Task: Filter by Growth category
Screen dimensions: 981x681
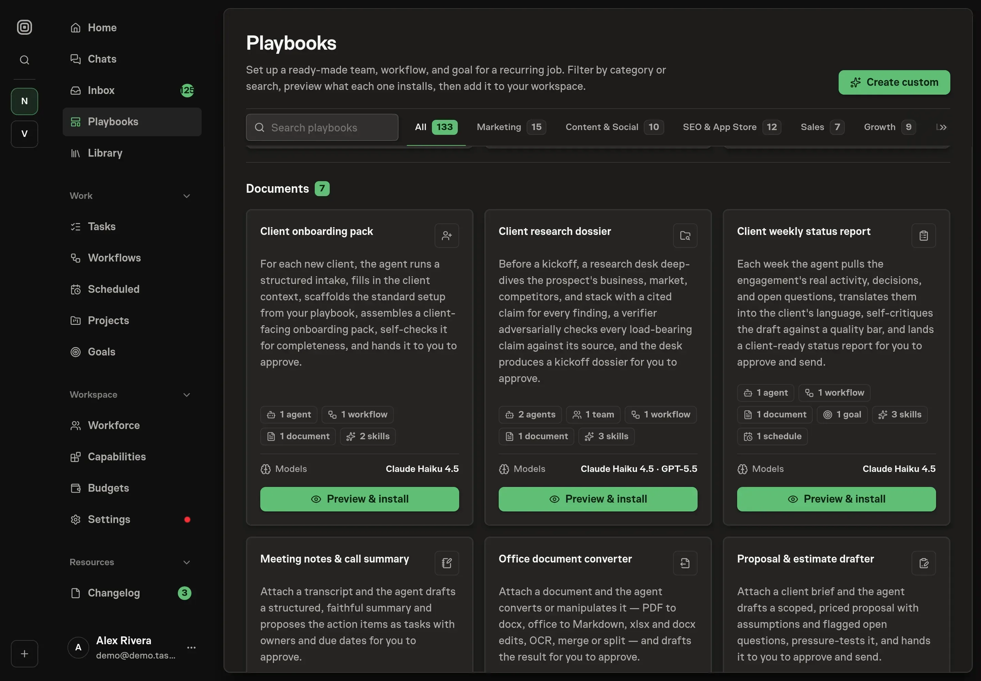Action: click(889, 127)
